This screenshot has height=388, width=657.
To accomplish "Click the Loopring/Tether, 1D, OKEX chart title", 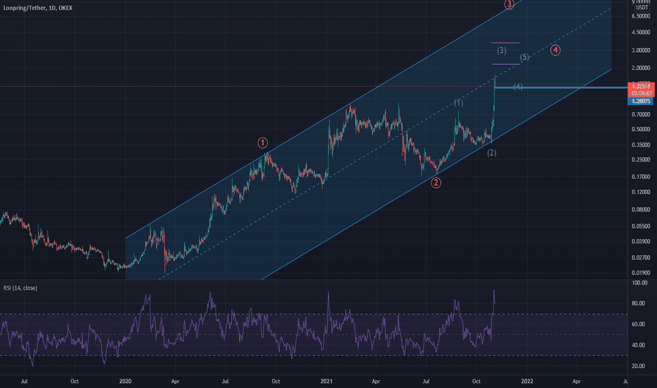I will (37, 8).
